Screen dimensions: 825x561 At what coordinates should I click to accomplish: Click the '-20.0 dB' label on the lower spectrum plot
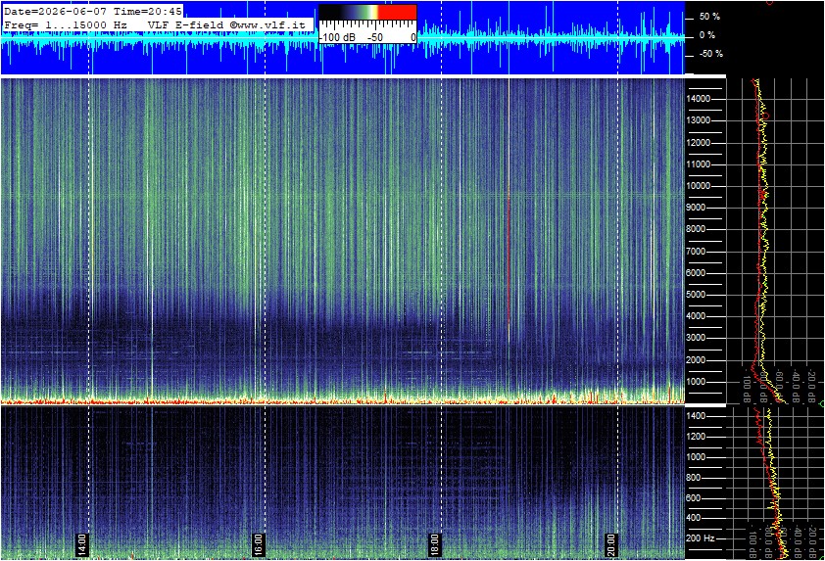(x=813, y=541)
